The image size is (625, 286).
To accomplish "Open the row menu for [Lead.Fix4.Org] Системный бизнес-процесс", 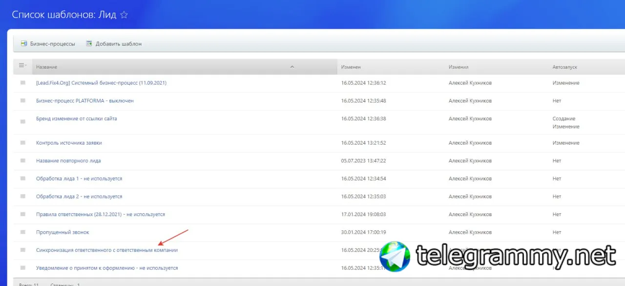I will pyautogui.click(x=22, y=83).
